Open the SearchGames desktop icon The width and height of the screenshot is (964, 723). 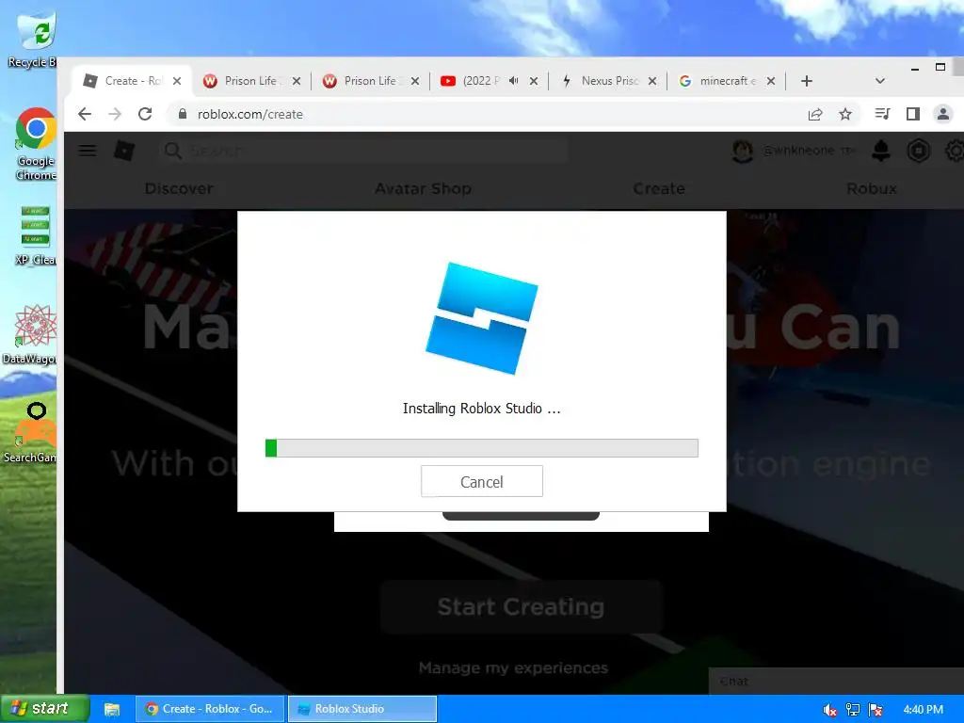(31, 432)
